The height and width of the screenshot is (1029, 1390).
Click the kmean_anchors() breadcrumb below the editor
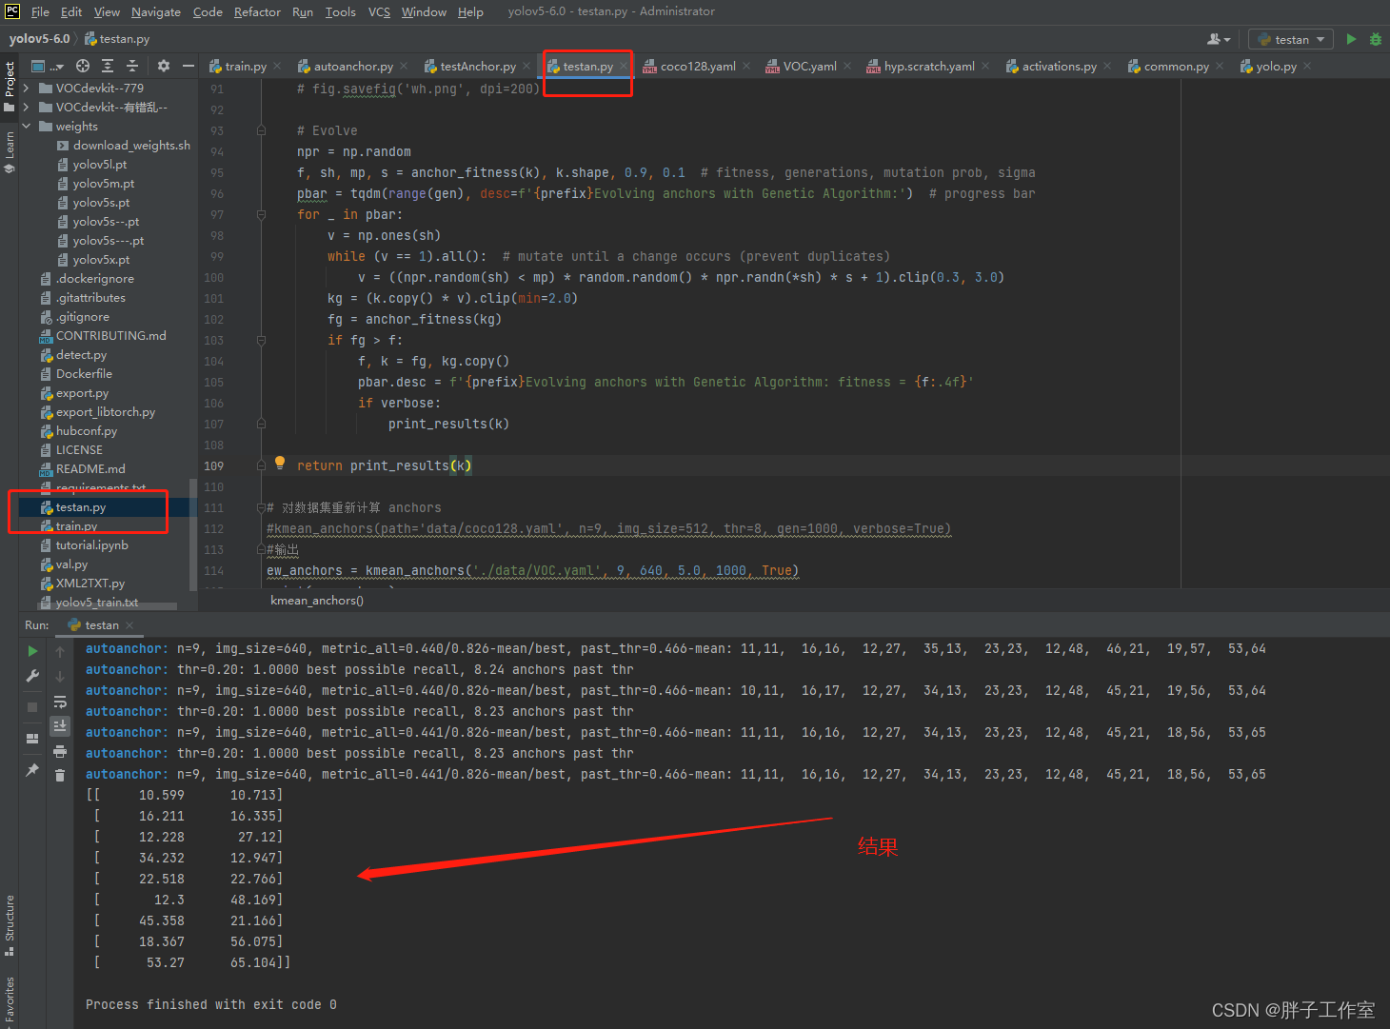pyautogui.click(x=317, y=601)
